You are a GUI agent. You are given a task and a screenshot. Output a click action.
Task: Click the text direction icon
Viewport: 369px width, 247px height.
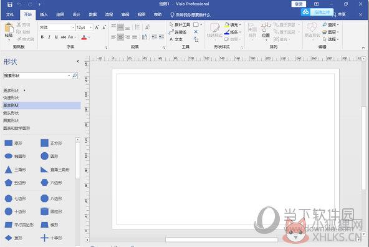[144, 37]
